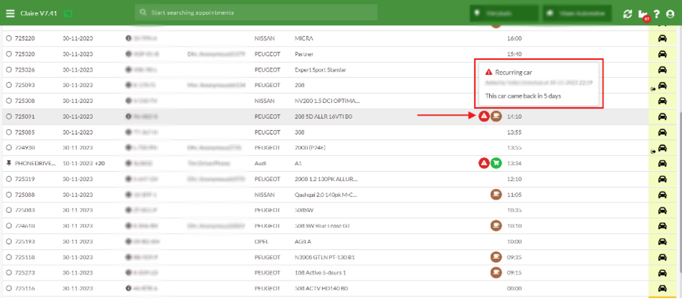Open appointment 725308
The width and height of the screenshot is (682, 302).
pos(25,100)
